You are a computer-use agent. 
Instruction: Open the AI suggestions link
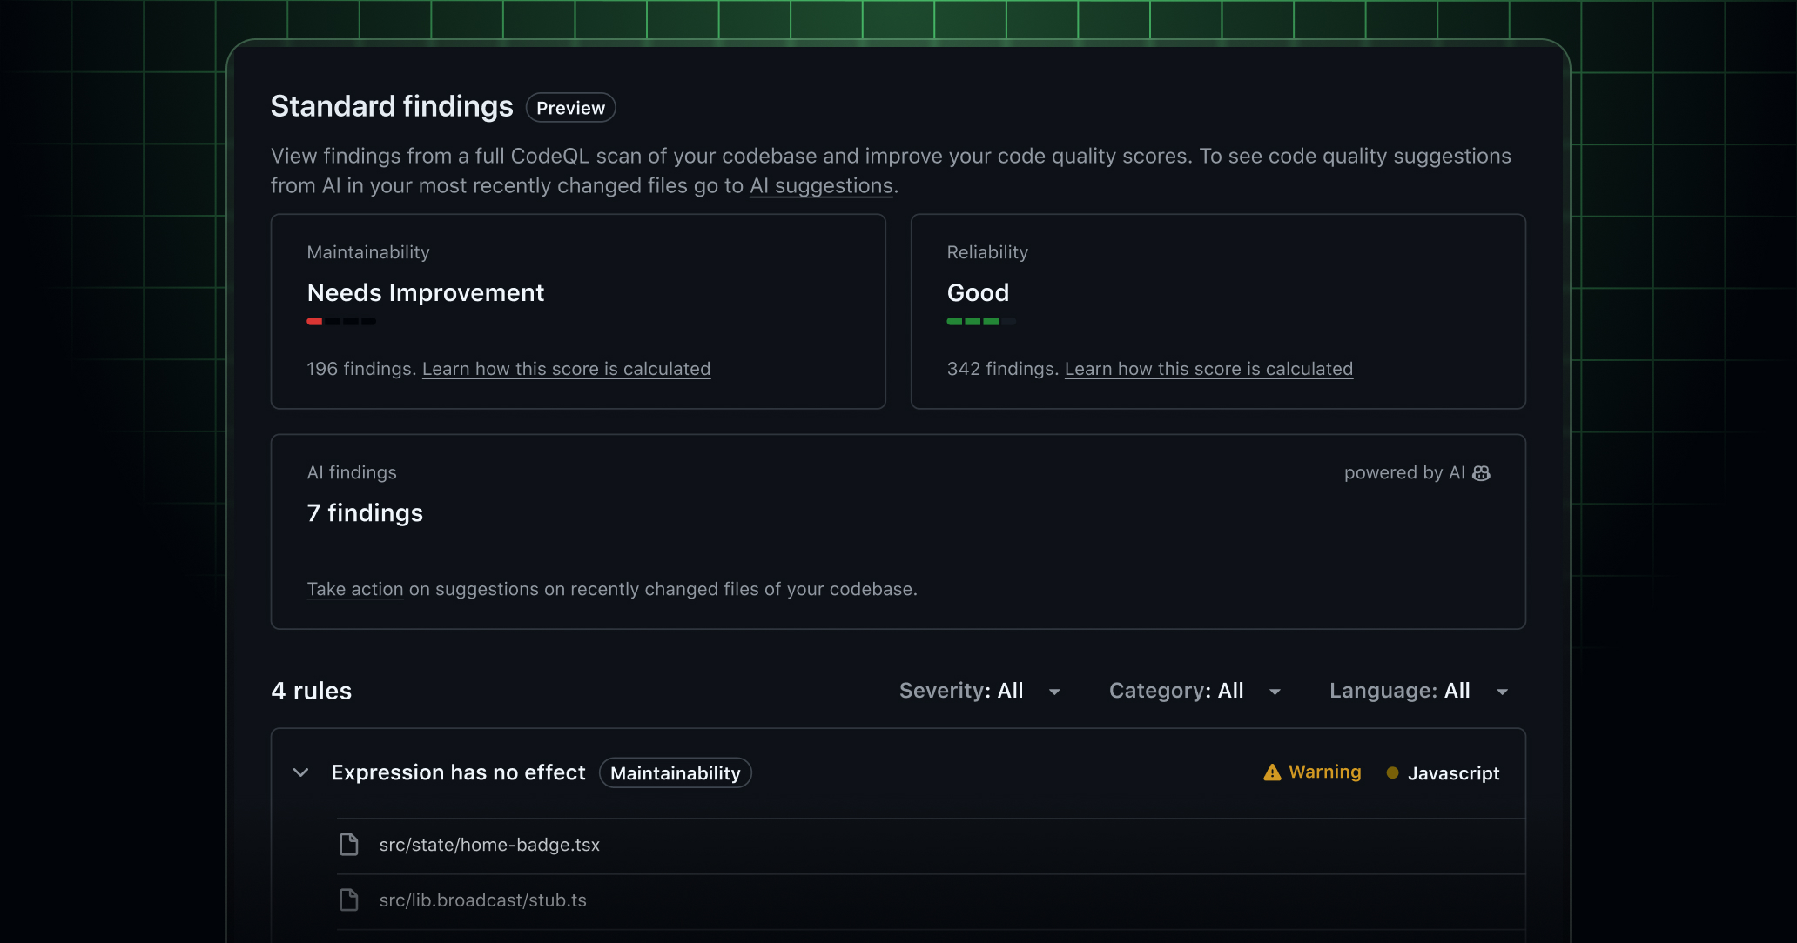(x=819, y=185)
